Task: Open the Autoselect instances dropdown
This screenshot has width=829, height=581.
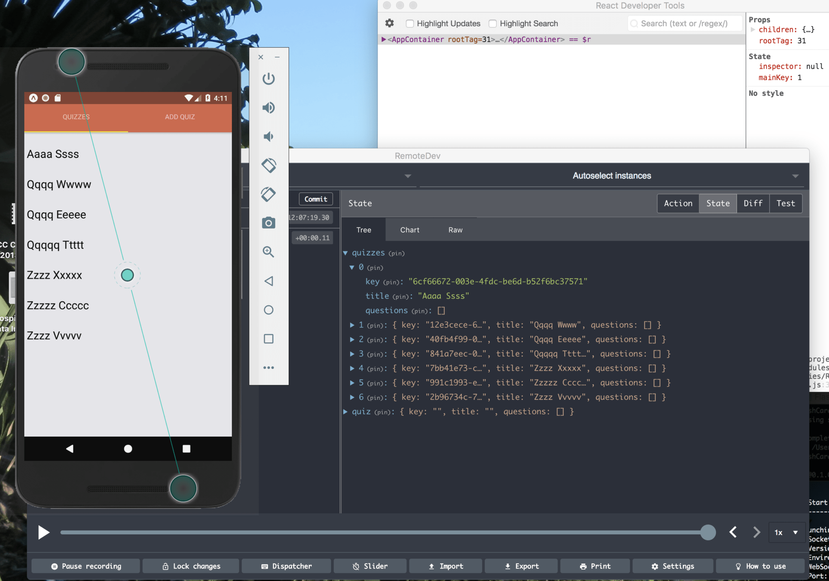Action: [x=612, y=176]
